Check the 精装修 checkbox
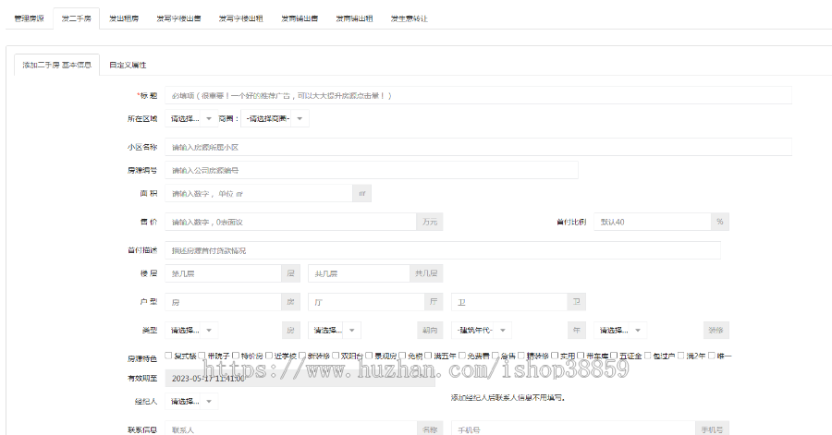 tap(521, 356)
